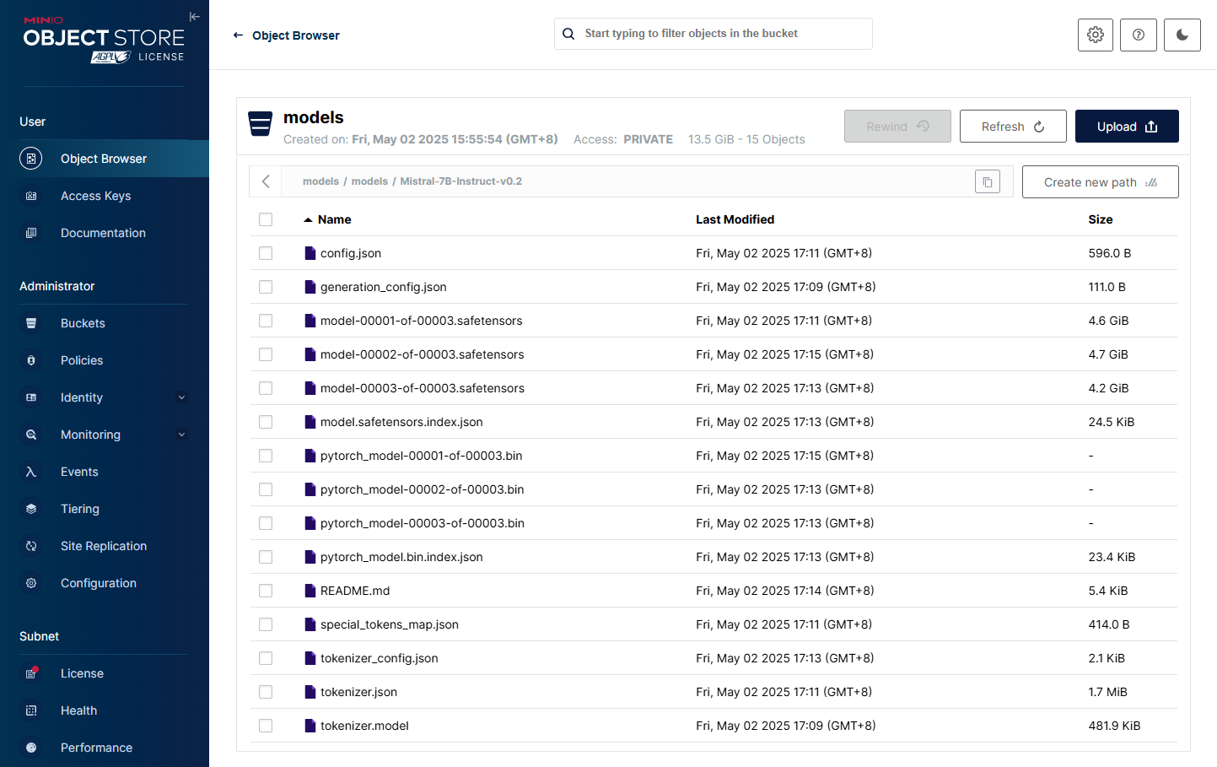Viewport: 1217px width, 767px height.
Task: Open the Documentation page
Action: click(105, 233)
